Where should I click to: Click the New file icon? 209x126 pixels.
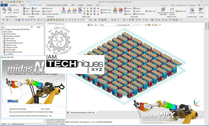click(x=6, y=2)
